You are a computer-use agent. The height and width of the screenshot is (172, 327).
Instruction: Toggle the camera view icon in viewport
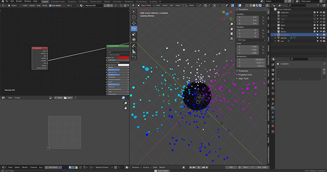[x=232, y=33]
